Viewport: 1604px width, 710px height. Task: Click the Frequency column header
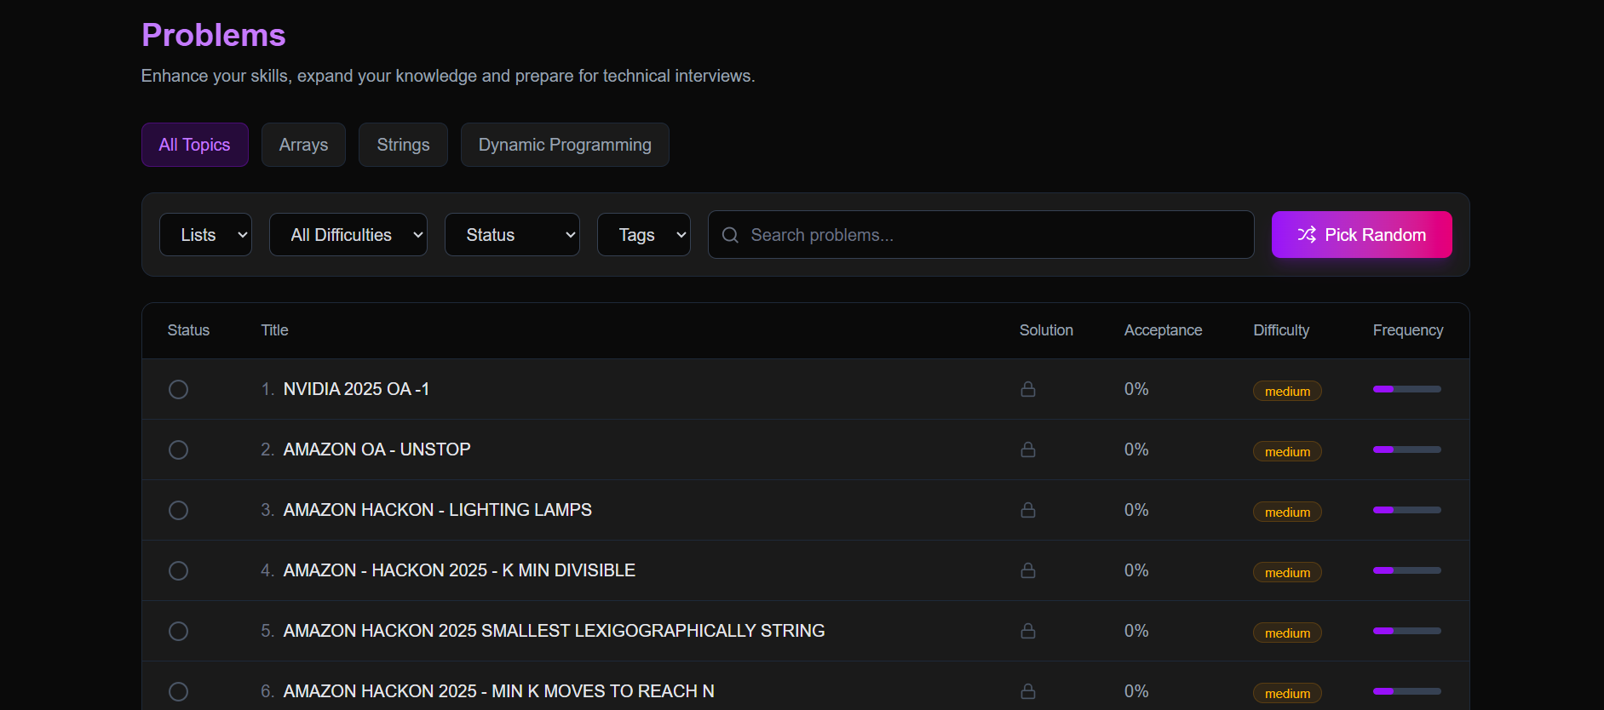[1408, 330]
